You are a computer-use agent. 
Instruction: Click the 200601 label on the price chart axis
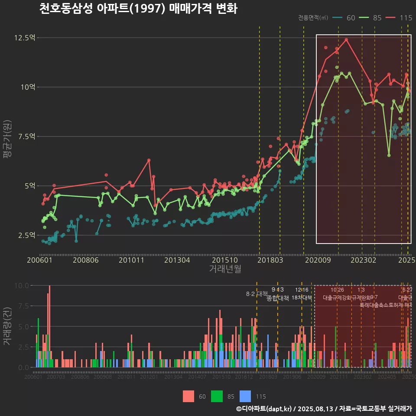[39, 260]
